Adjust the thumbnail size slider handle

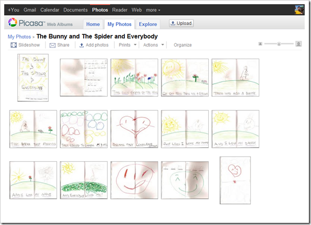point(279,44)
